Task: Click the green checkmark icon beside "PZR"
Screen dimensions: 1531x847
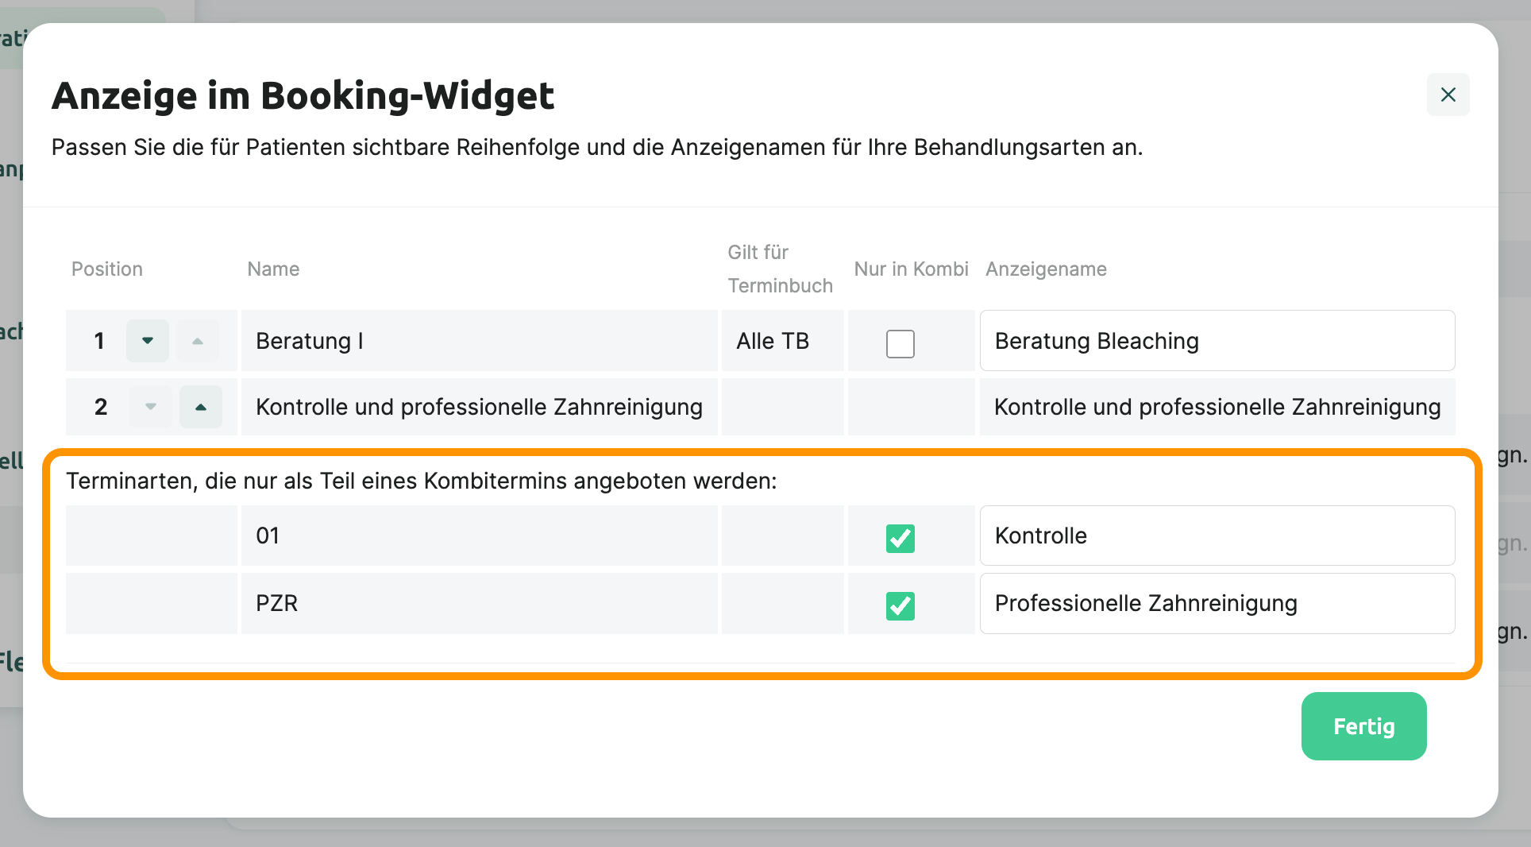Action: click(900, 606)
